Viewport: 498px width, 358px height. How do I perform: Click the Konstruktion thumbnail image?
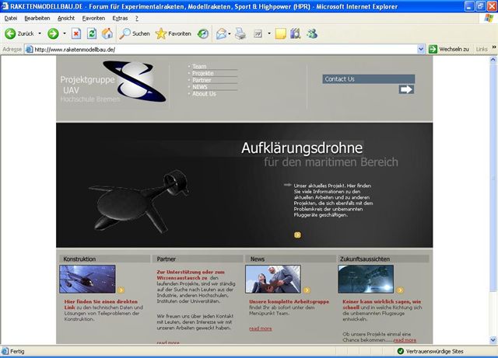tap(86, 279)
